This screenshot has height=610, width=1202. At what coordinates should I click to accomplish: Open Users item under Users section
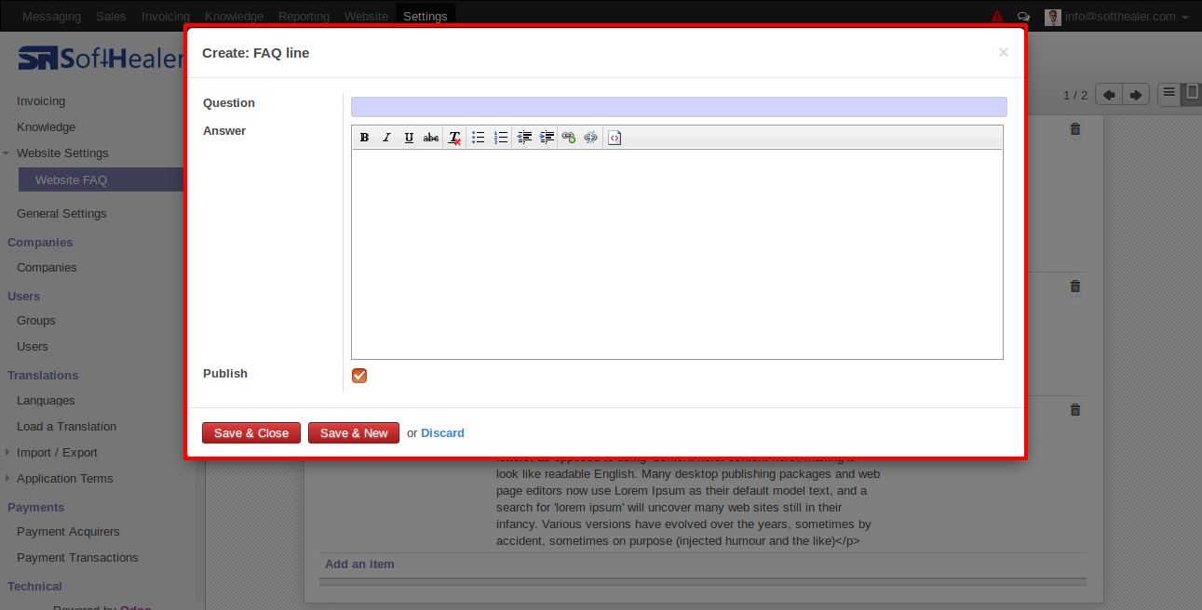tap(33, 347)
